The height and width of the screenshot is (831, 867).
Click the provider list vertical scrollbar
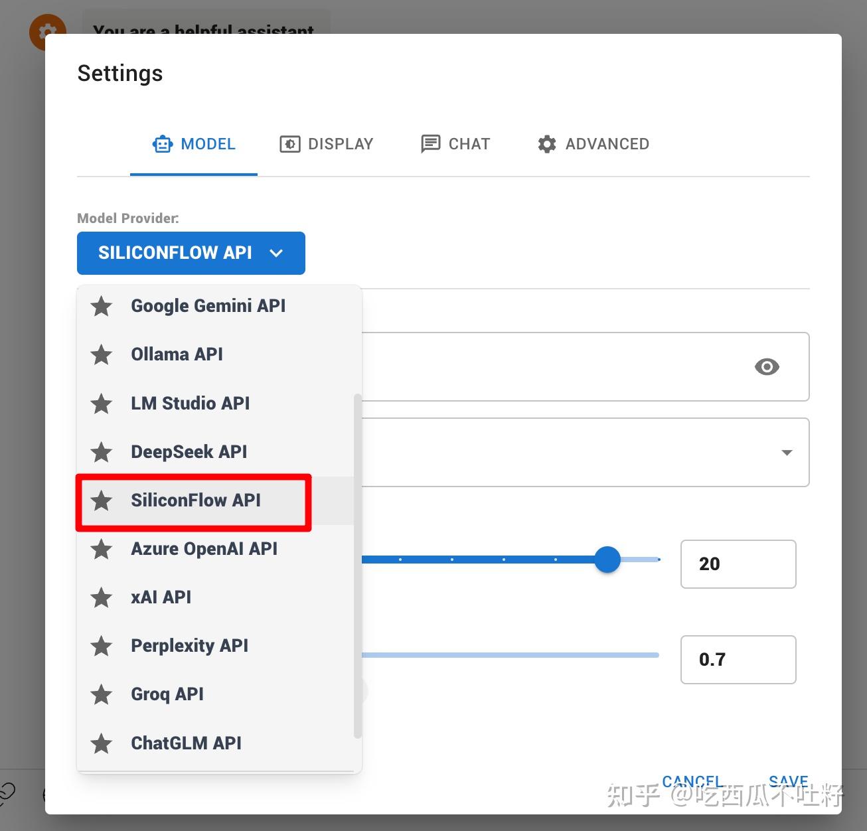click(x=358, y=566)
